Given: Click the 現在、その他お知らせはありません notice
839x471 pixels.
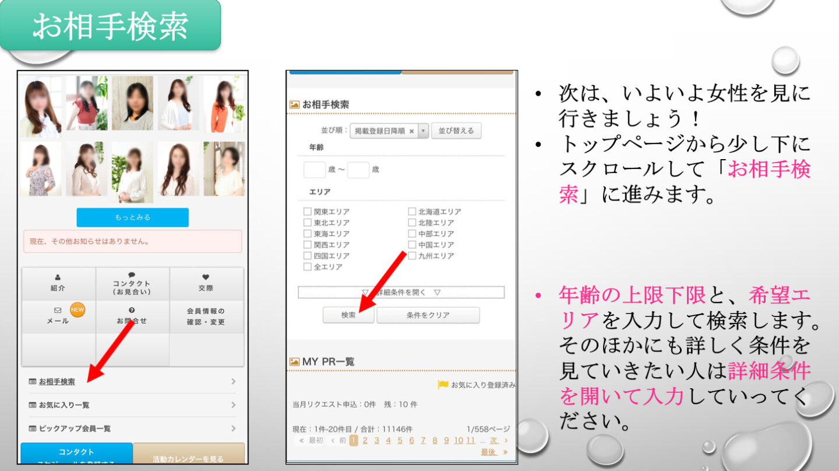Looking at the screenshot, I should click(132, 241).
